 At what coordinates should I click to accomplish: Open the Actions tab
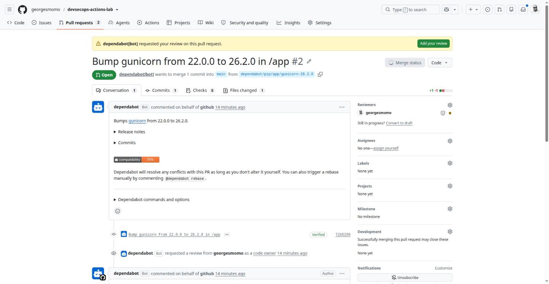click(x=148, y=22)
